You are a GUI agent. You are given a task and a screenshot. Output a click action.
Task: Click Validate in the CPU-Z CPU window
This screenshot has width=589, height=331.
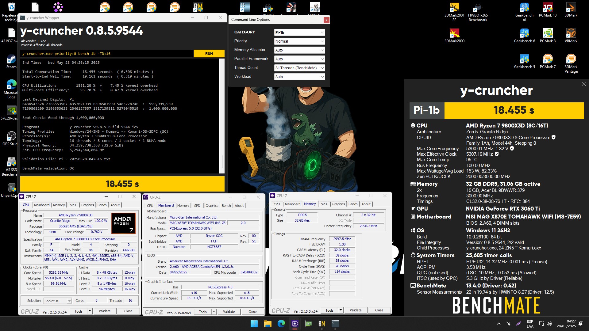(x=105, y=311)
